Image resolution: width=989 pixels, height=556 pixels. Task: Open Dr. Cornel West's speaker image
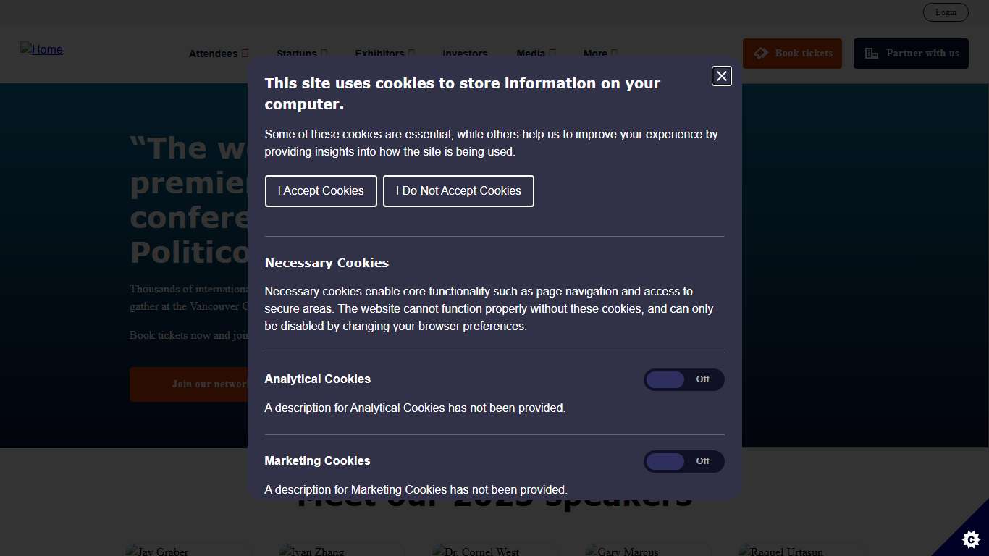point(476,551)
